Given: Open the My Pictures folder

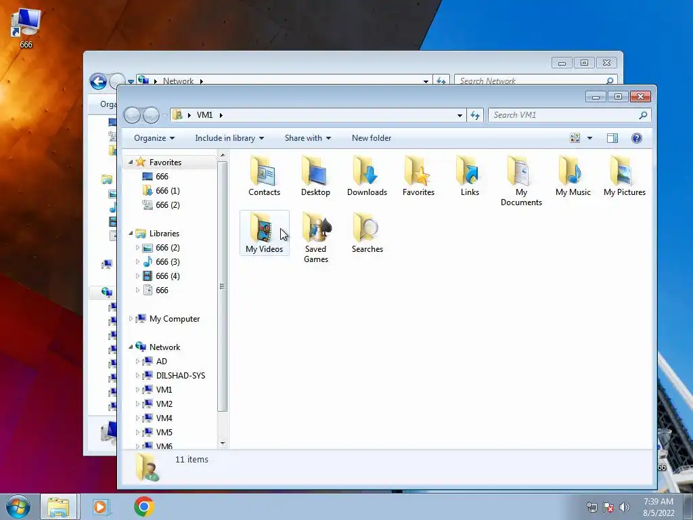Looking at the screenshot, I should pyautogui.click(x=625, y=177).
